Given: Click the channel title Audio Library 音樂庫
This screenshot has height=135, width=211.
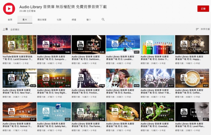Looking at the screenshot, I should 63,7.
